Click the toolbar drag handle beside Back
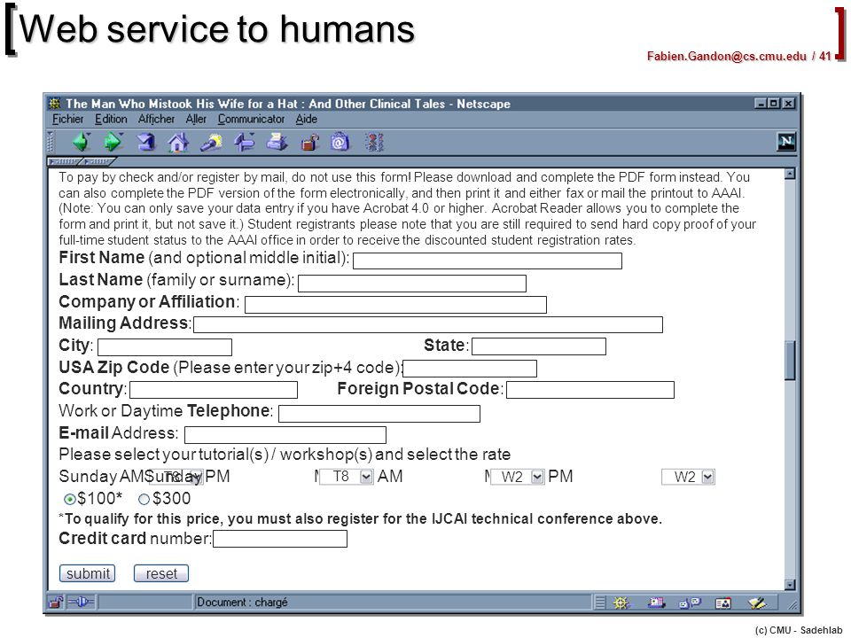Image resolution: width=851 pixels, height=638 pixels. click(51, 142)
